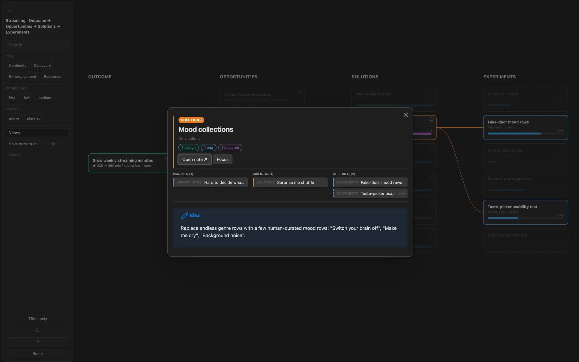The height and width of the screenshot is (362, 579).
Task: Click the dimmed Push opt-in test card
Action: point(526,99)
